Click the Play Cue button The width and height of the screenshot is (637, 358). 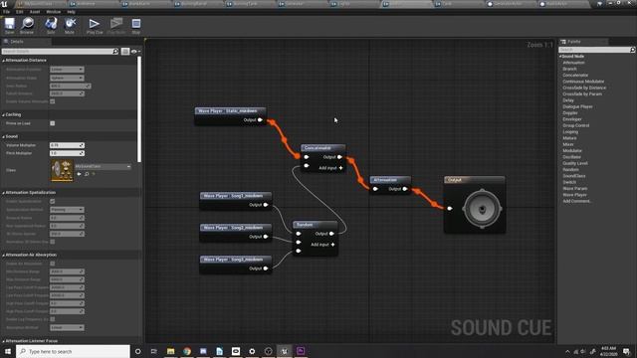click(x=95, y=26)
